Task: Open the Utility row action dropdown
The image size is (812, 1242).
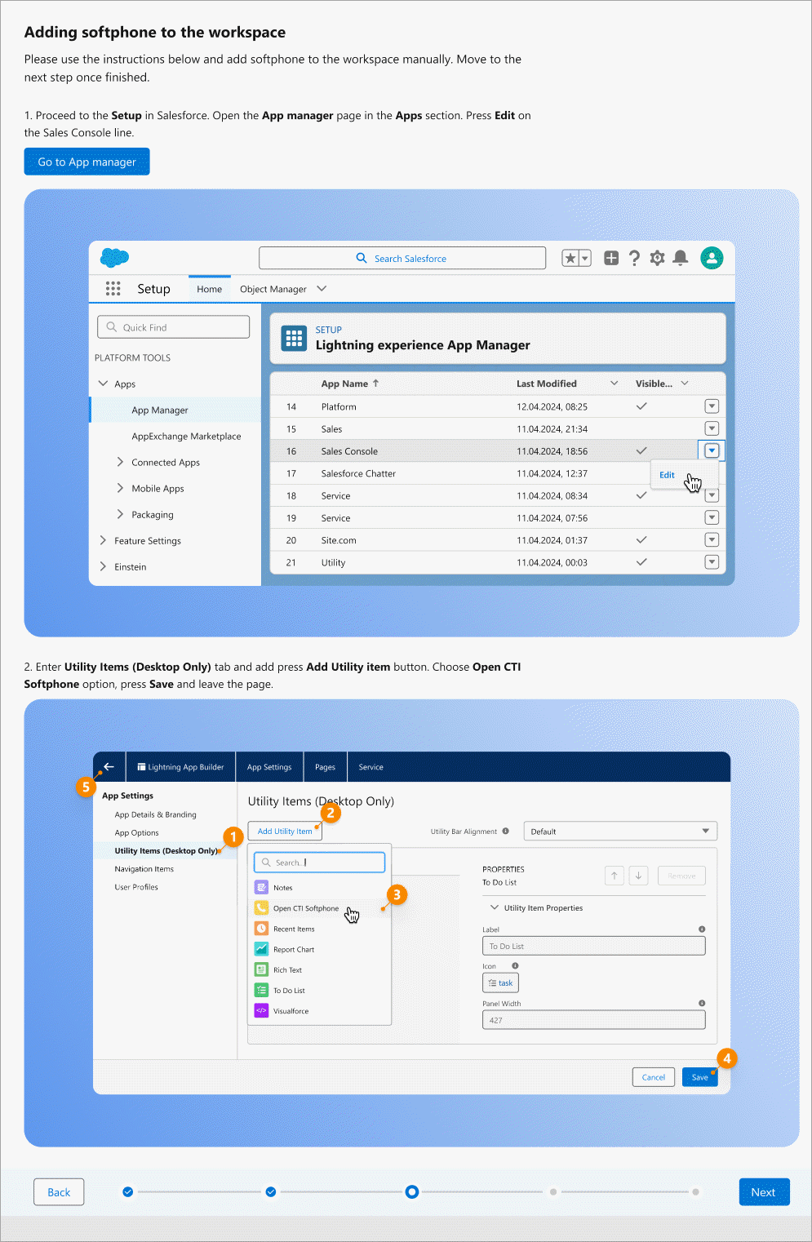Action: 712,561
